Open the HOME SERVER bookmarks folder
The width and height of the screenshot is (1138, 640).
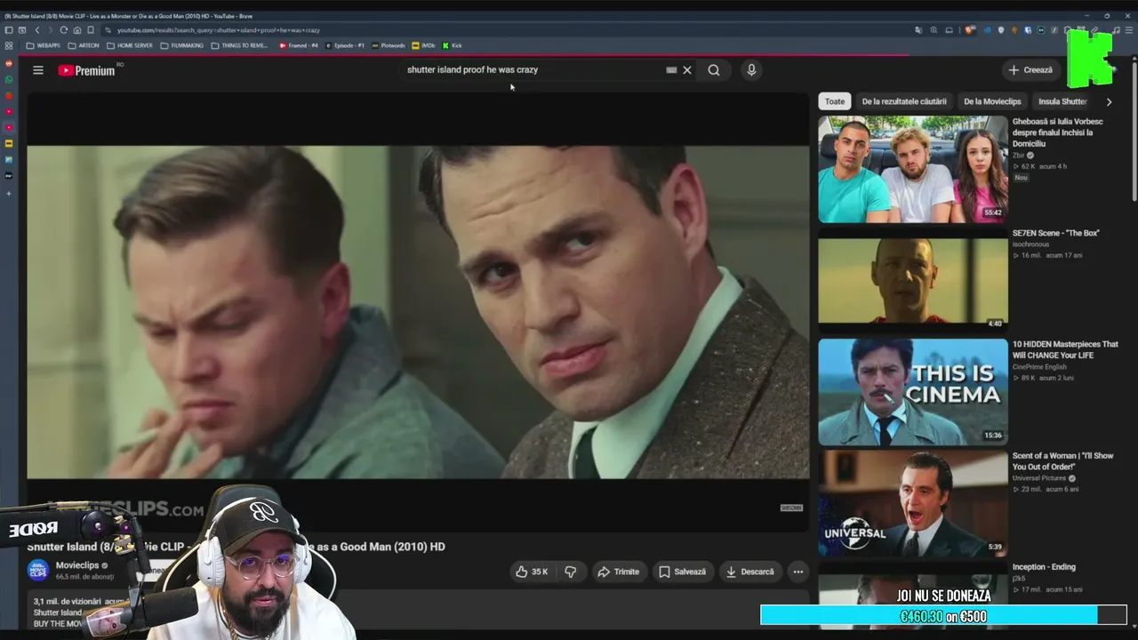click(x=130, y=45)
